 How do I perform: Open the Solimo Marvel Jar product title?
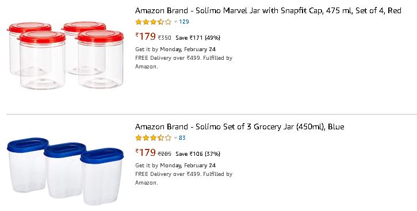[x=268, y=10]
